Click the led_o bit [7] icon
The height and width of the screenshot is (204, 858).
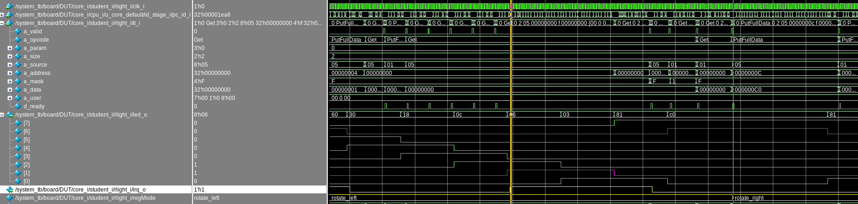coord(18,123)
